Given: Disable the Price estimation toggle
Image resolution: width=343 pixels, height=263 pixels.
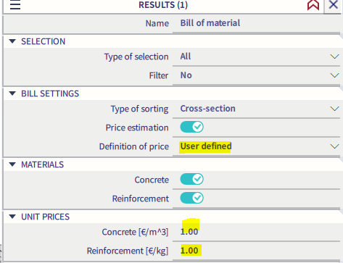Looking at the screenshot, I should [191, 127].
